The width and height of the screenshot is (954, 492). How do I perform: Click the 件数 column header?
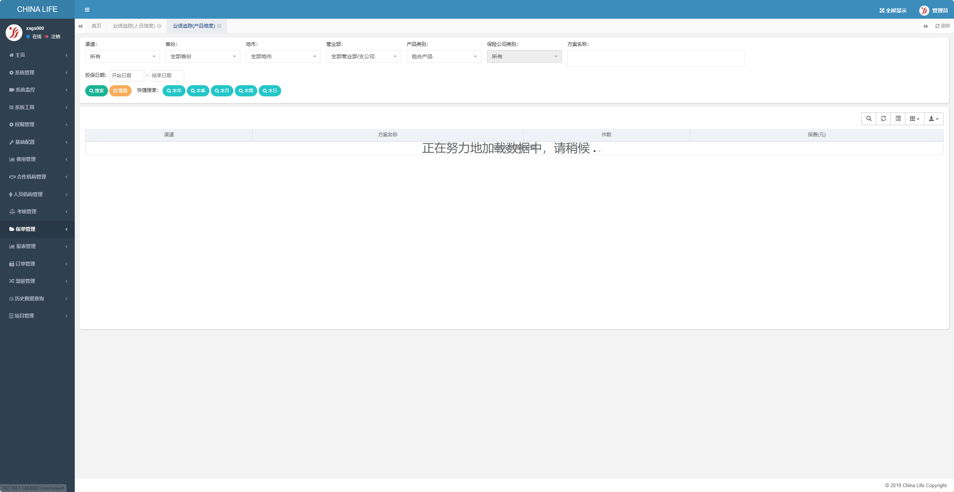point(606,135)
